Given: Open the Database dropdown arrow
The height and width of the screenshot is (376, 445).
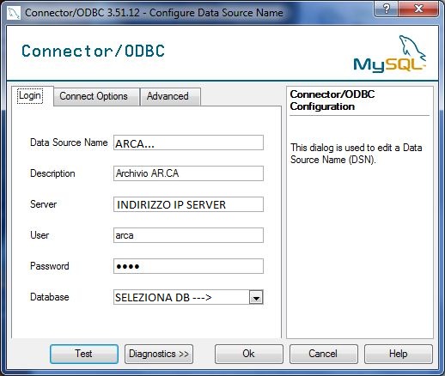Looking at the screenshot, I should click(256, 298).
